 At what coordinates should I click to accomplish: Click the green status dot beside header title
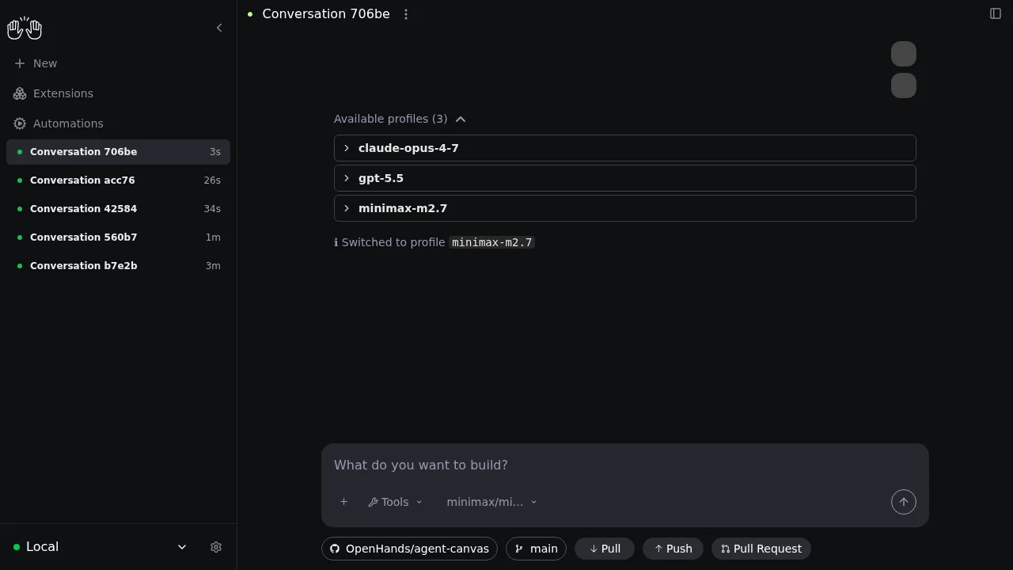point(250,14)
